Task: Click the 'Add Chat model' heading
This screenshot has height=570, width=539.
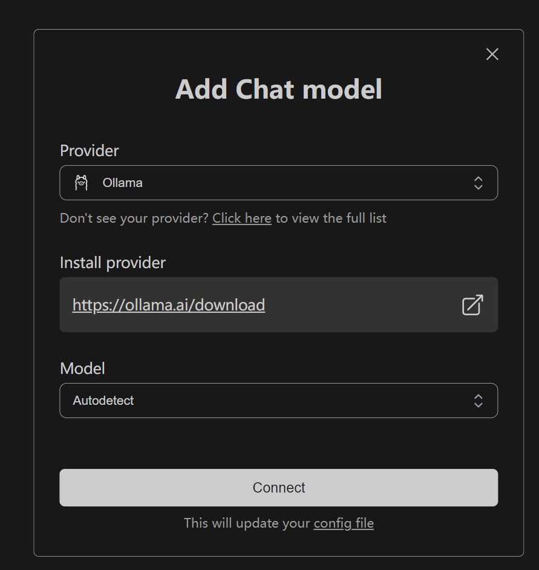Action: [278, 89]
